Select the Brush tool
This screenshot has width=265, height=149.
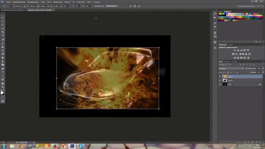click(x=2, y=43)
